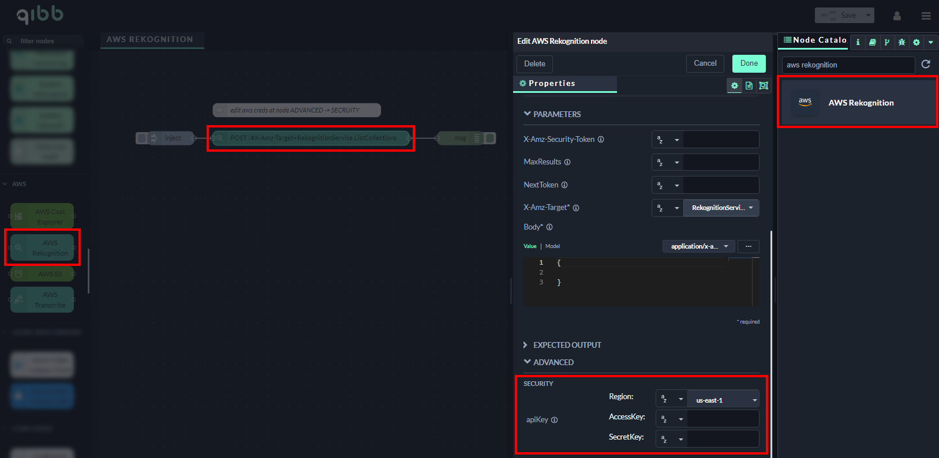Open the Region us-east-1 dropdown

(725, 400)
